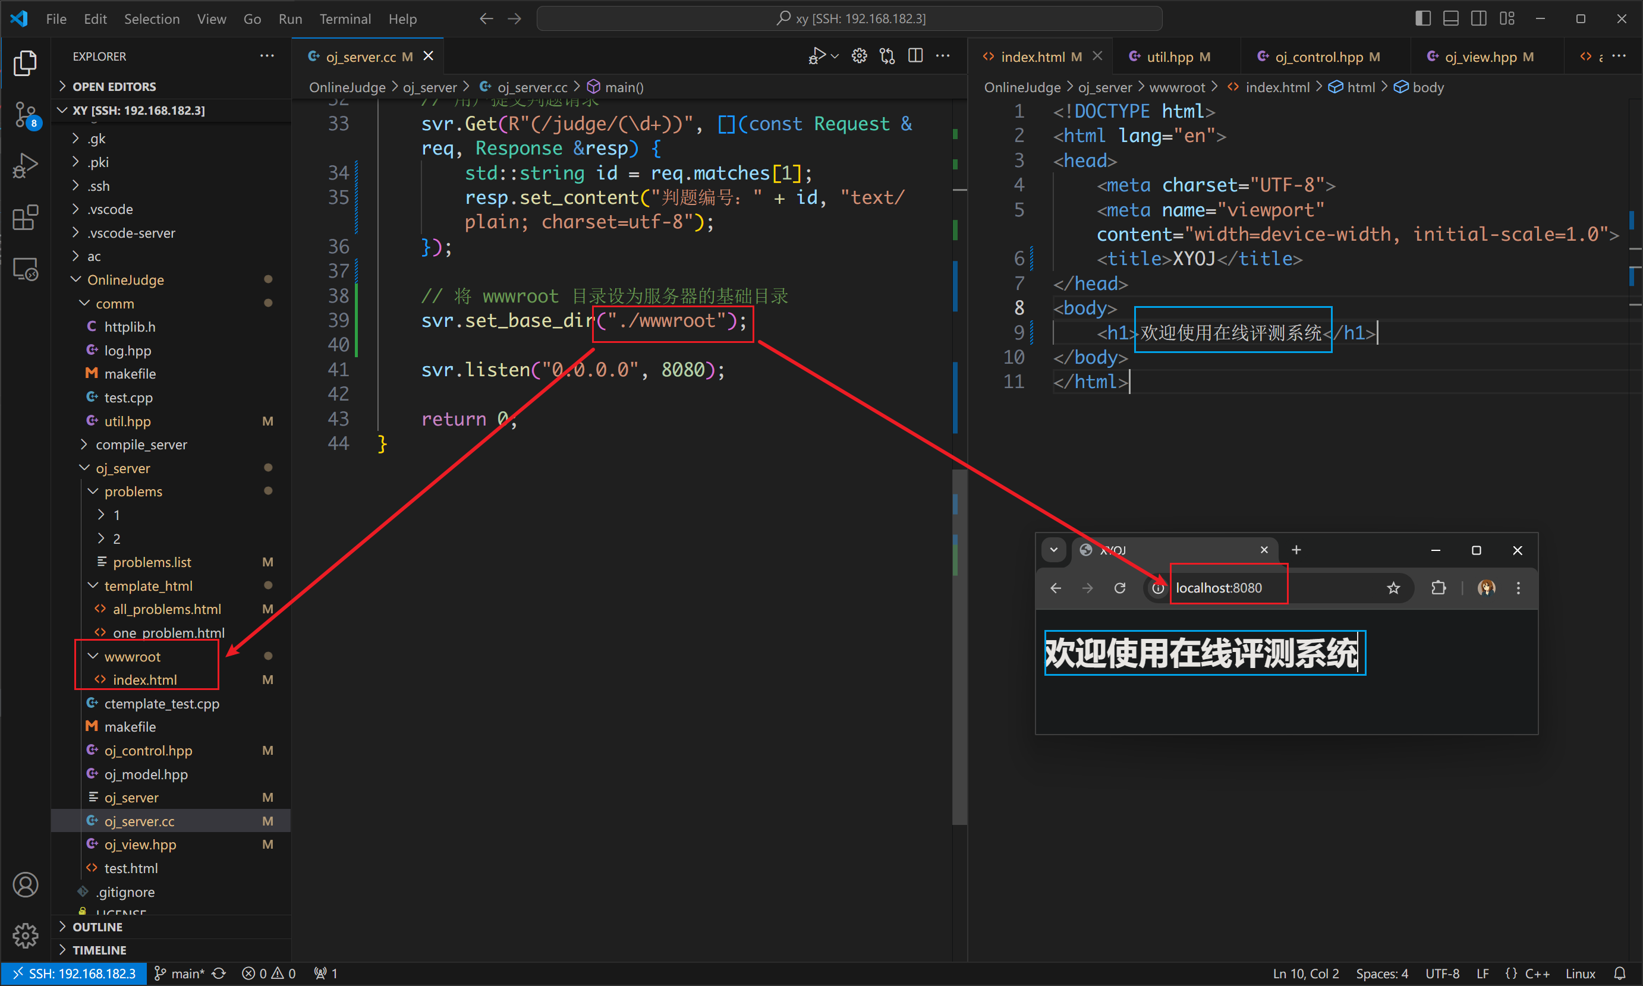Open the Remote Explorer icon

(x=25, y=269)
